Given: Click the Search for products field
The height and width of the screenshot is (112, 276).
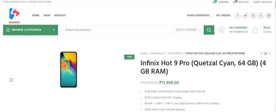Looking at the screenshot, I should click(117, 30).
